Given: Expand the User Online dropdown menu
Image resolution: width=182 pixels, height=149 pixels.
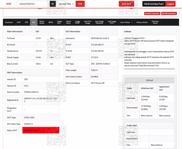Looking at the screenshot, I should pos(126,22).
